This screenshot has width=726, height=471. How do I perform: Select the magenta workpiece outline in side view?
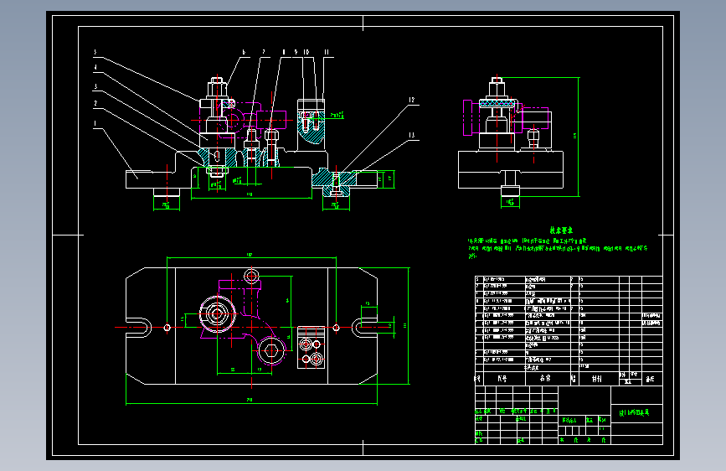pos(506,119)
